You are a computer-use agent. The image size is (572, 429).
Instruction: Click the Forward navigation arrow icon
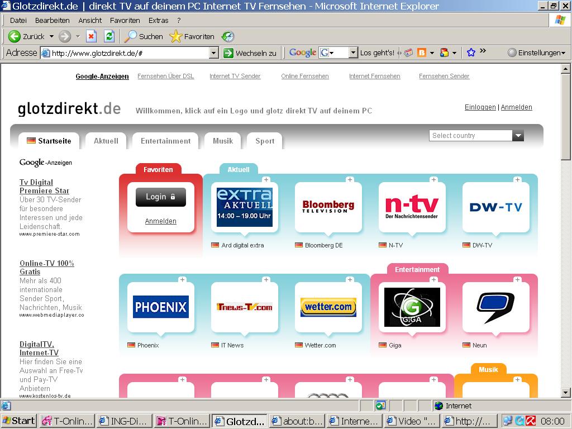[65, 36]
